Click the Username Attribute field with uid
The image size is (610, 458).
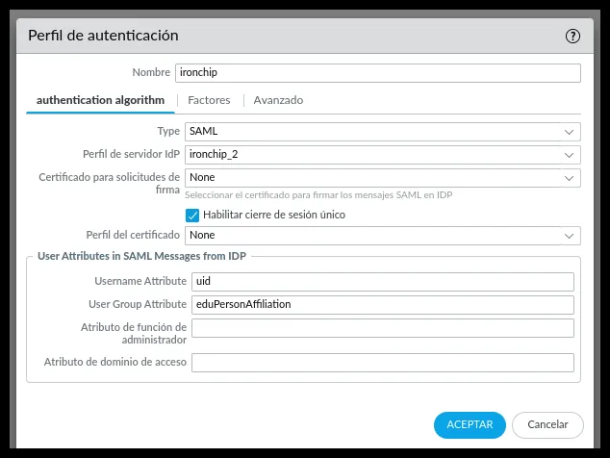382,282
